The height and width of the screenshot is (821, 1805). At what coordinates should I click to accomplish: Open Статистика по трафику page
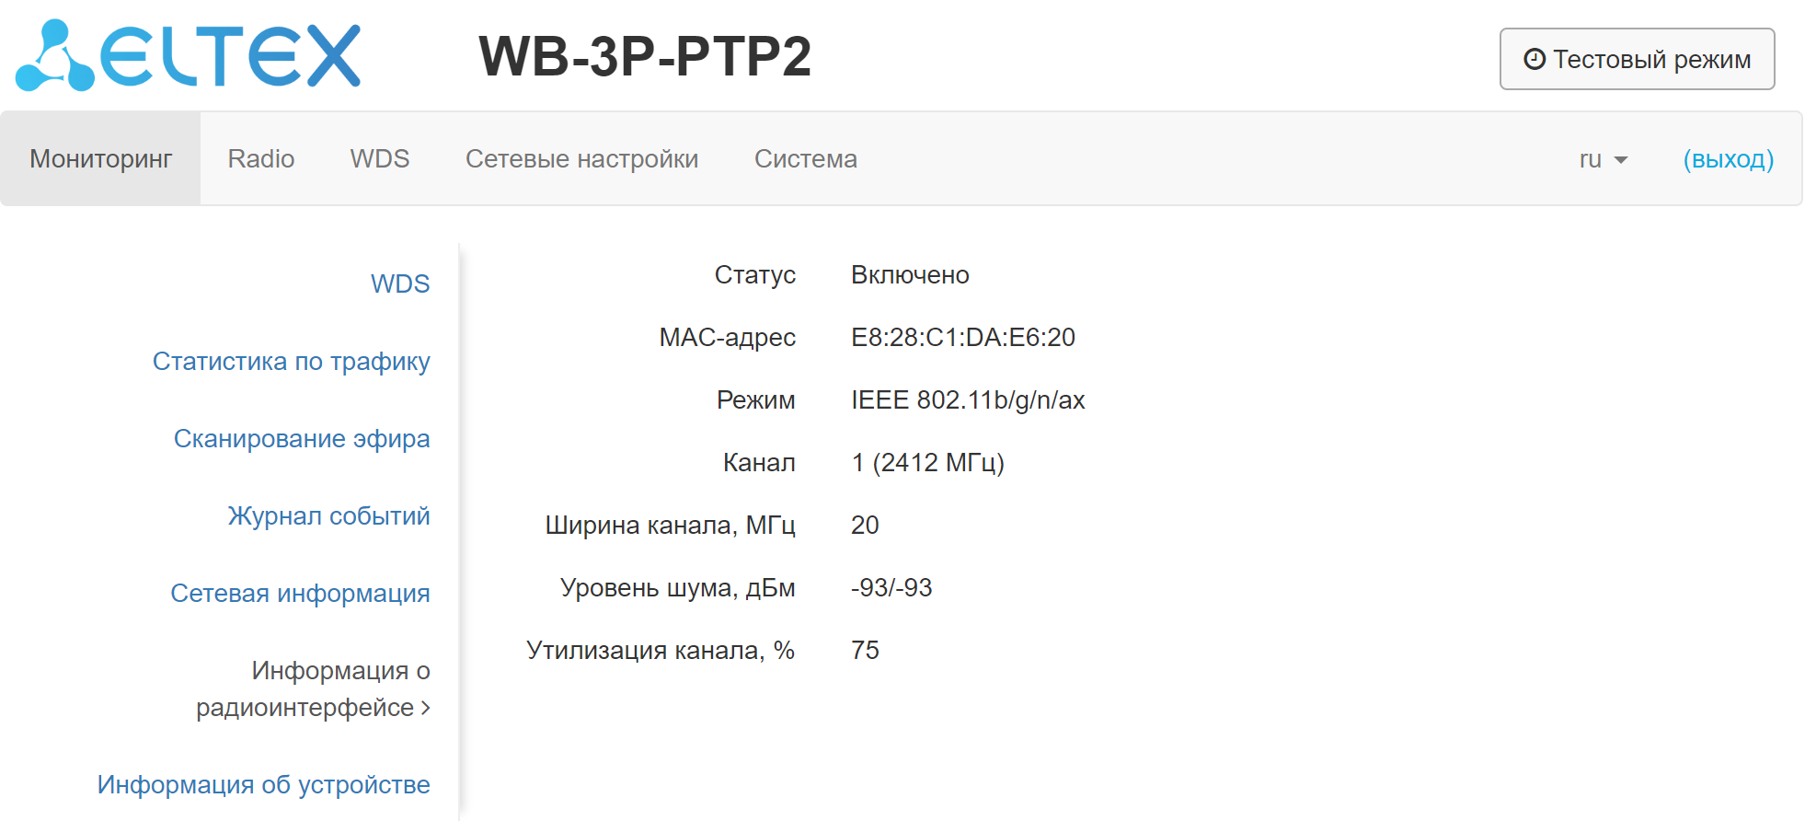point(291,361)
